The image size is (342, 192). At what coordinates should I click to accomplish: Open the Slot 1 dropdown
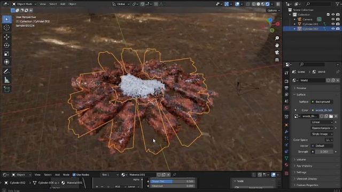tap(110, 174)
